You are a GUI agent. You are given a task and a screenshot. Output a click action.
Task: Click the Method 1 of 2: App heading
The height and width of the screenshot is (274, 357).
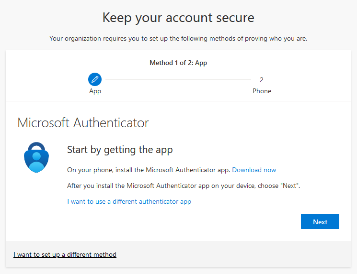coord(178,63)
